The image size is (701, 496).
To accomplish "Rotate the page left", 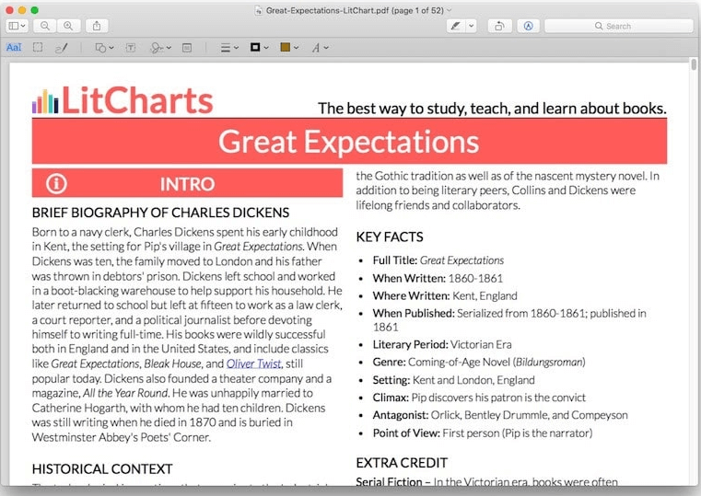I will point(499,26).
